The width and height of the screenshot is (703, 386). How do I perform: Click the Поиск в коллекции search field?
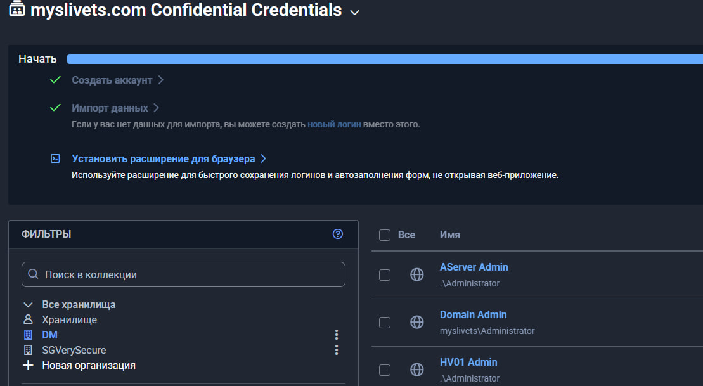[183, 274]
